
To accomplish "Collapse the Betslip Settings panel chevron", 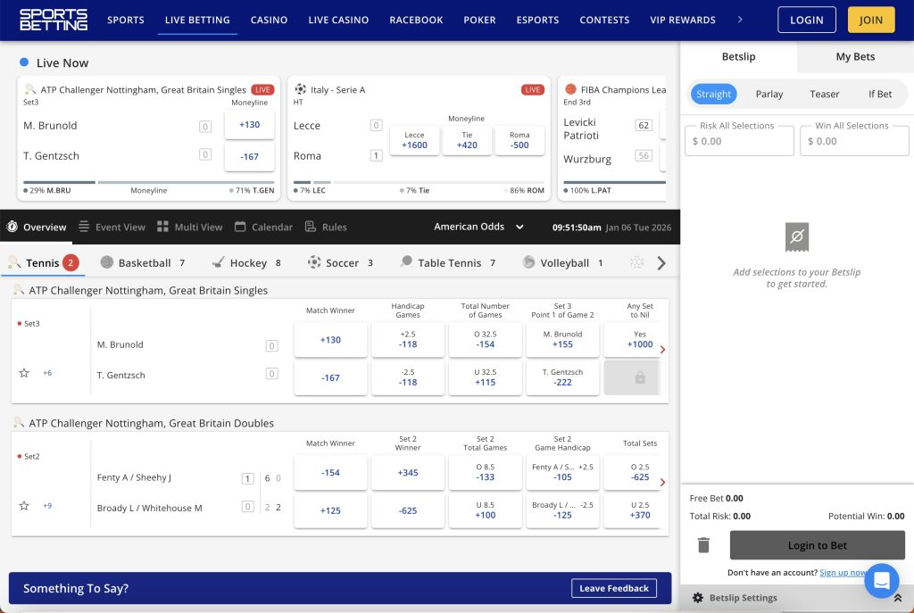I will point(898,598).
